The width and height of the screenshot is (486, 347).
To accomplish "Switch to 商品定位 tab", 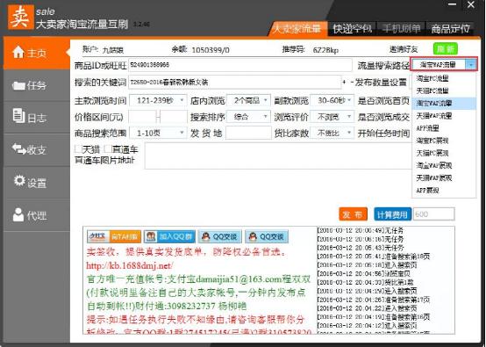I will 451,29.
